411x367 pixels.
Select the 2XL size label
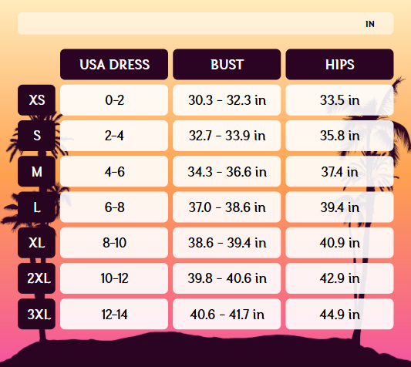point(36,278)
